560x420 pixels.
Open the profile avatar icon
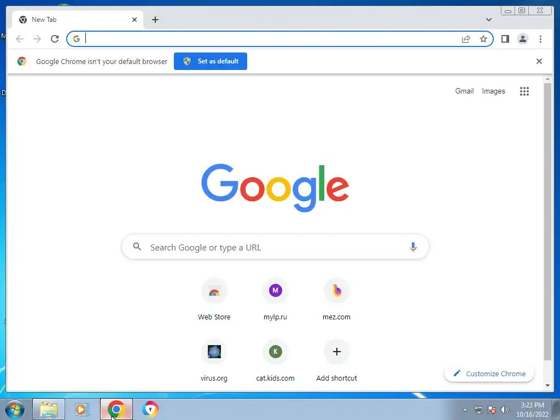(x=522, y=39)
